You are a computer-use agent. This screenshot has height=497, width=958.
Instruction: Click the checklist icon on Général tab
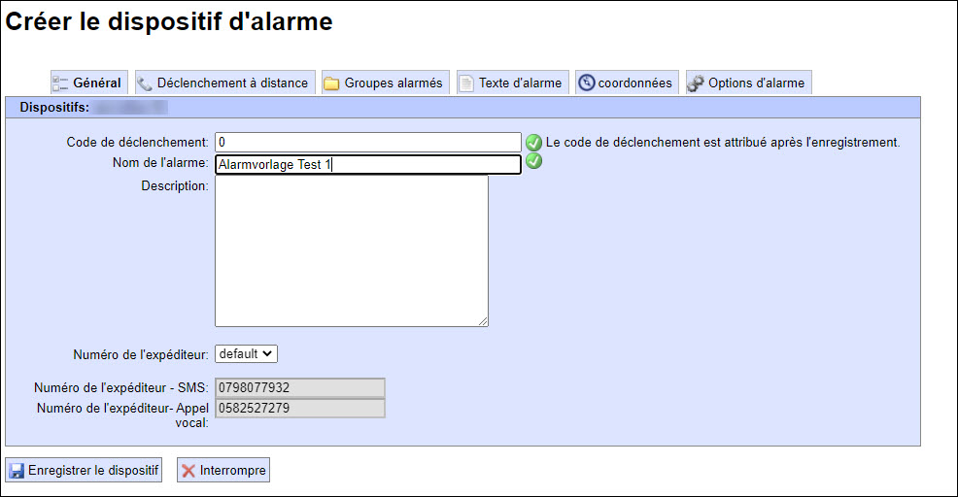tap(60, 83)
